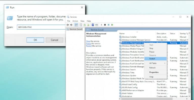Click the Refresh toolbar icon
The image size is (194, 100).
(85, 25)
